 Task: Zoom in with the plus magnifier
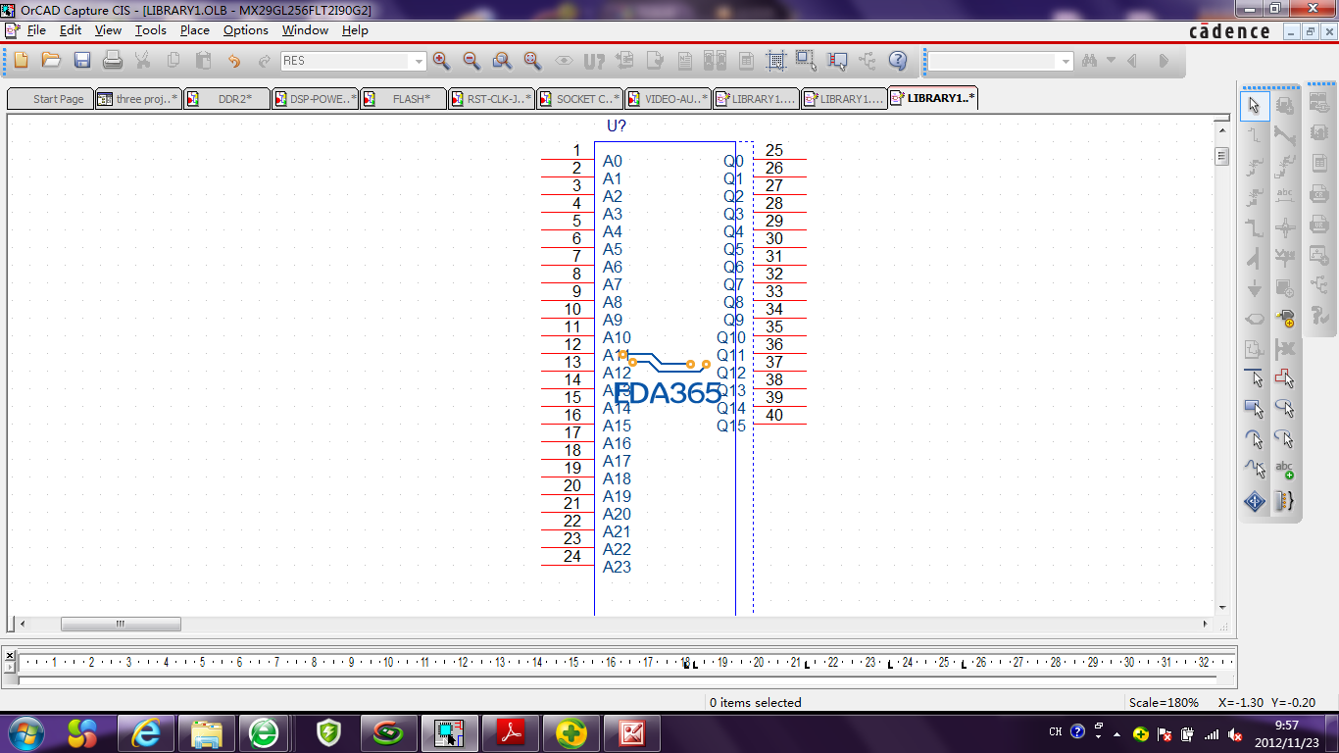tap(441, 61)
